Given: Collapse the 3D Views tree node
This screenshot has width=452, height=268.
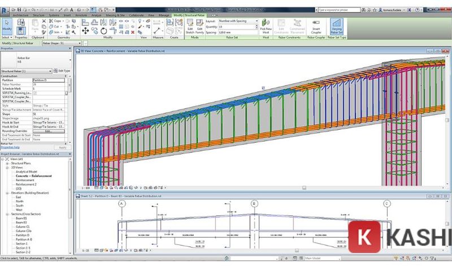Looking at the screenshot, I should point(7,167).
